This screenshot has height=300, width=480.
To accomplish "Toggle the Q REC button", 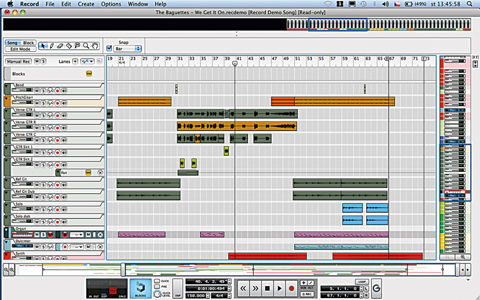I will pyautogui.click(x=306, y=294).
